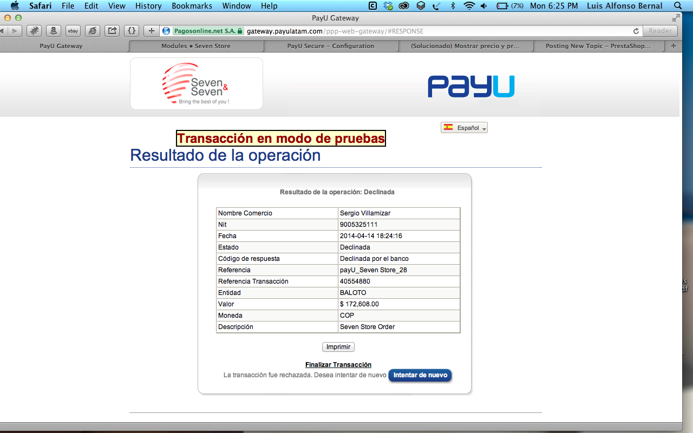Click the Pagosonline.net S.A. certificate badge
693x433 pixels.
(208, 31)
